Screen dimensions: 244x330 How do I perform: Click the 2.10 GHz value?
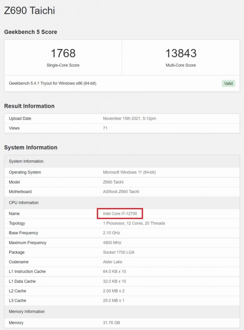(x=112, y=233)
